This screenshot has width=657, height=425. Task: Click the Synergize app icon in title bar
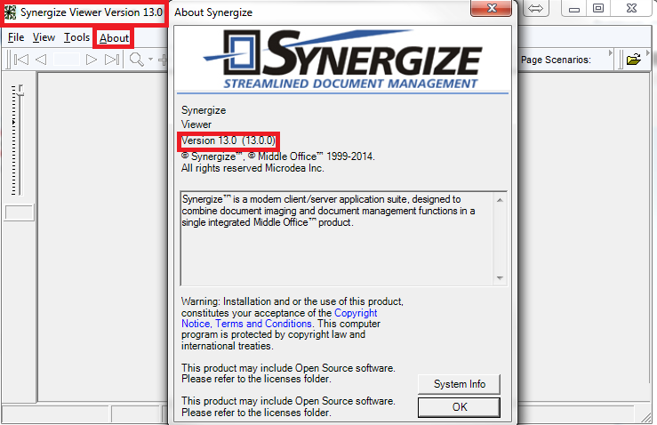10,12
